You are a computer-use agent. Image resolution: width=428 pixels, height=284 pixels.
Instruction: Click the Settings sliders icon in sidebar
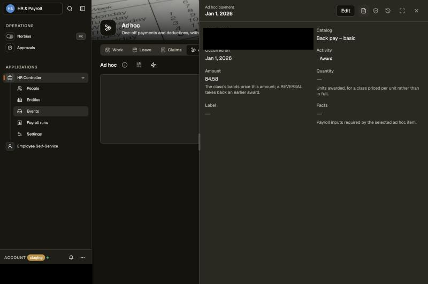20,134
